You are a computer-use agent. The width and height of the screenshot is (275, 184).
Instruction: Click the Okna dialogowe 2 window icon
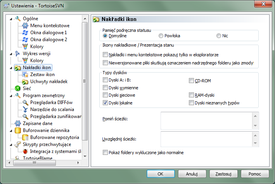(x=25, y=40)
